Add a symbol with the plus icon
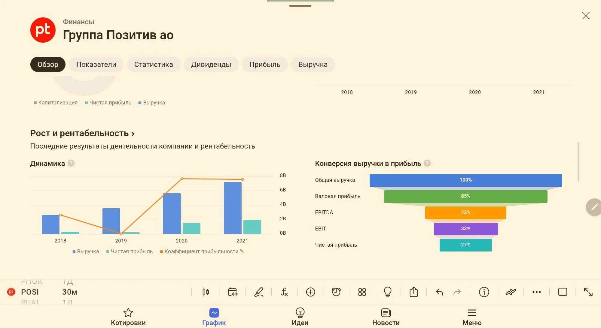 click(310, 292)
